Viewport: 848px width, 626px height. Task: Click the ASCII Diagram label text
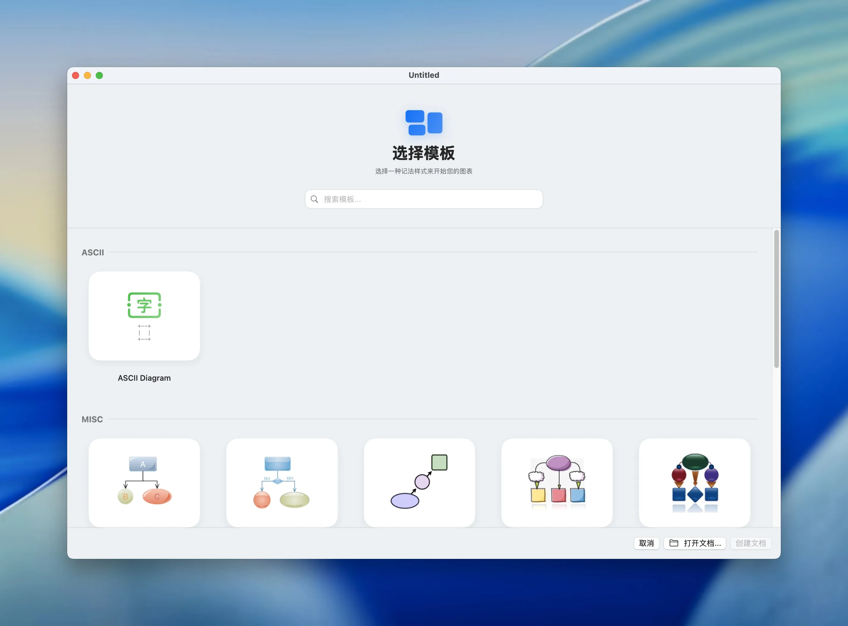pyautogui.click(x=144, y=378)
